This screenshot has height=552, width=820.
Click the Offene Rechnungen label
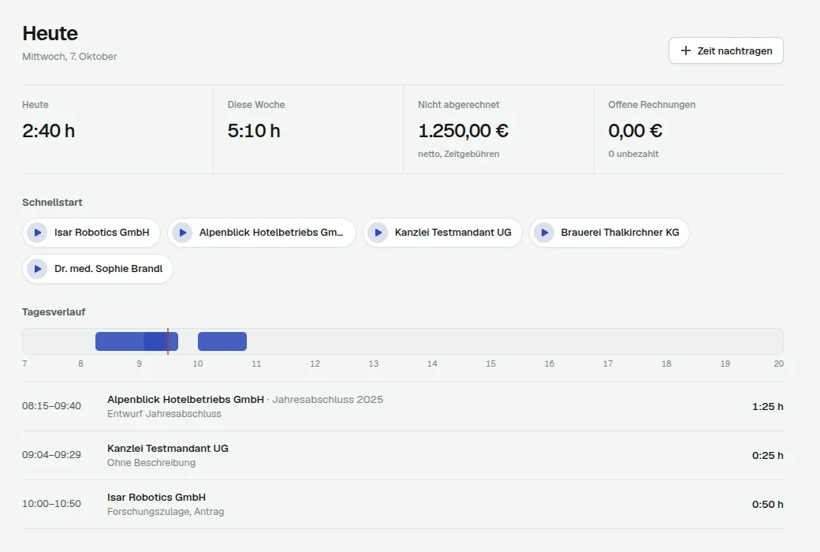tap(651, 105)
